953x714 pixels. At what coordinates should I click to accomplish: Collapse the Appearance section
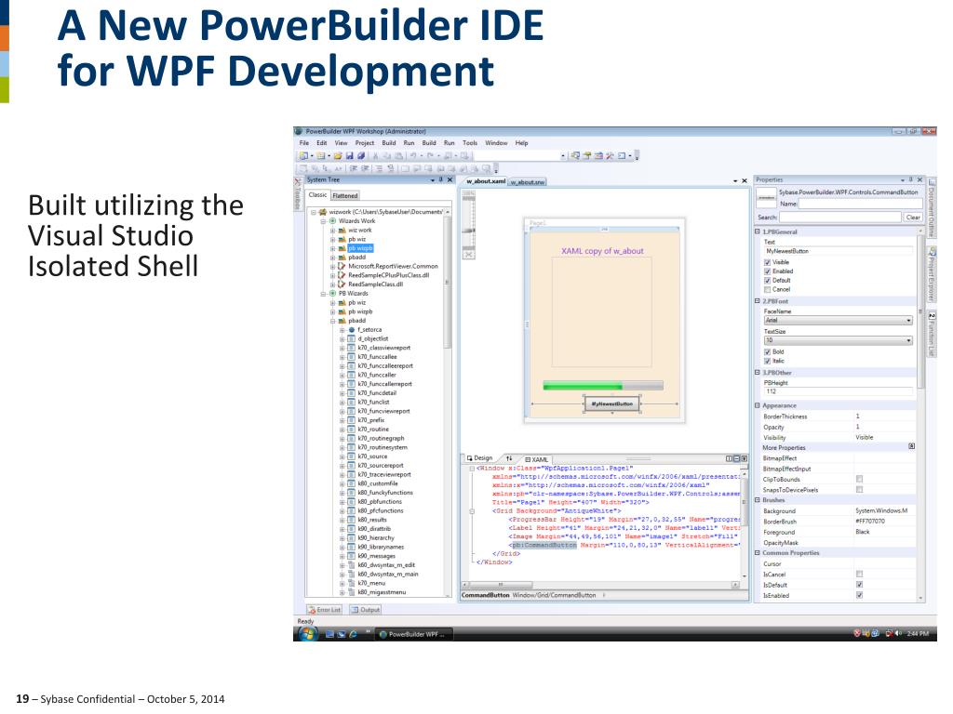coord(758,405)
